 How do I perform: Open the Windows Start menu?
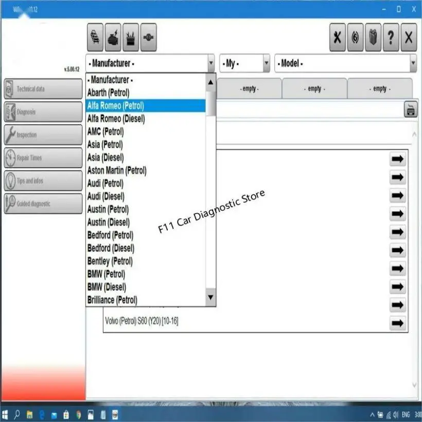click(x=5, y=415)
